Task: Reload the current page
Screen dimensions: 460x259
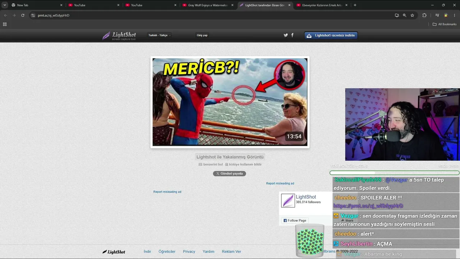Action: [23, 15]
